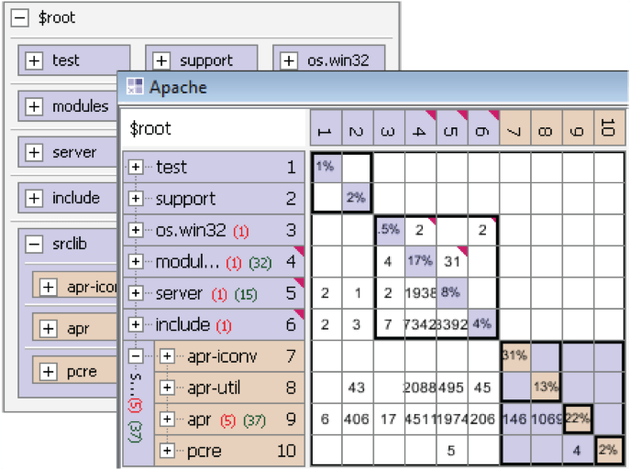Expand the modules box in background panel
This screenshot has height=469, width=630.
[x=35, y=107]
